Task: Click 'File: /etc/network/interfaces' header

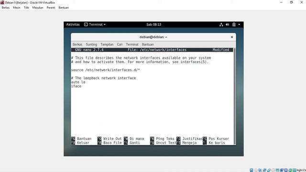Action: [157, 50]
